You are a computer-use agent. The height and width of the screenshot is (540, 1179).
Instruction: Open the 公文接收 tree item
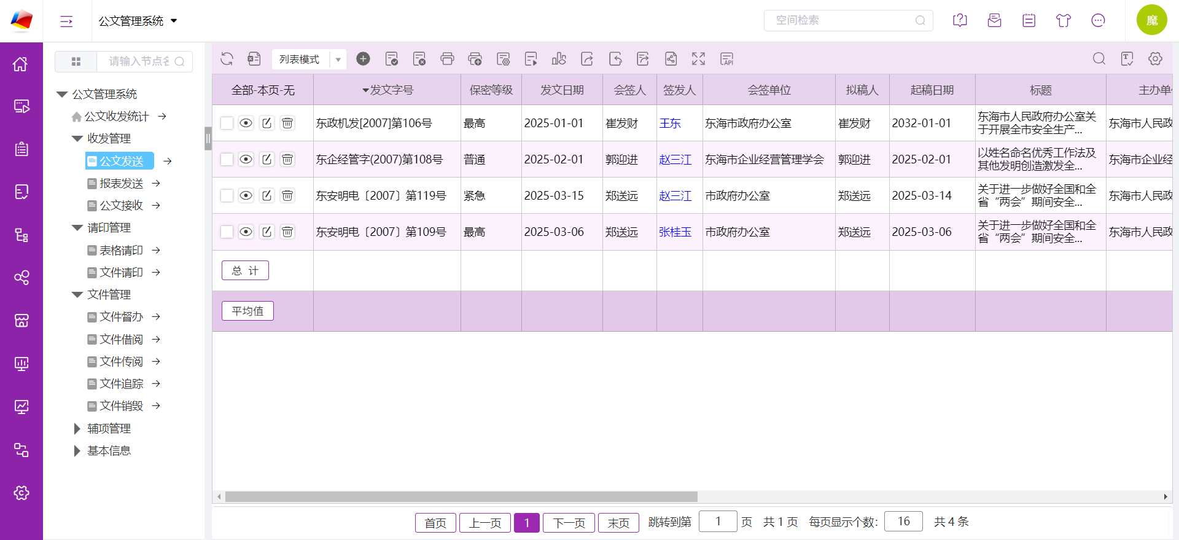coord(122,205)
